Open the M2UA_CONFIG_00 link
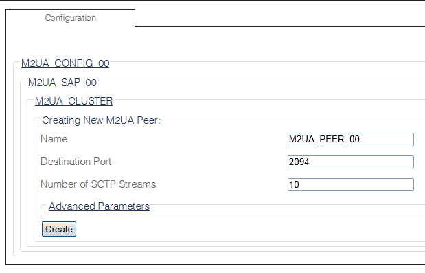The width and height of the screenshot is (425, 273). click(x=65, y=63)
